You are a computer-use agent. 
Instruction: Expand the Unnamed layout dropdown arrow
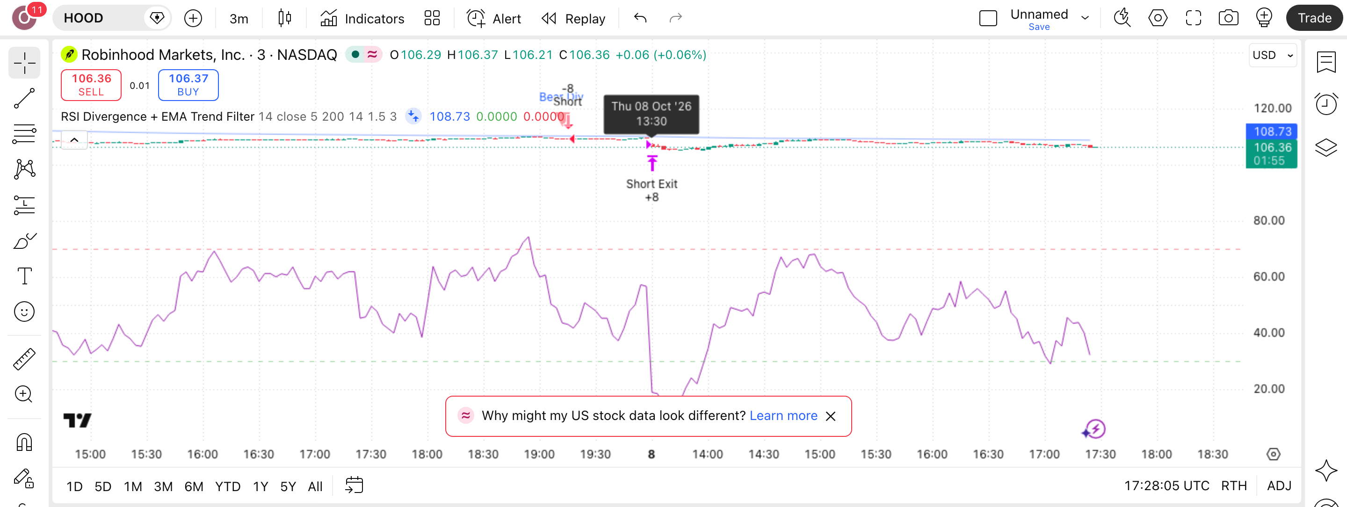1086,18
